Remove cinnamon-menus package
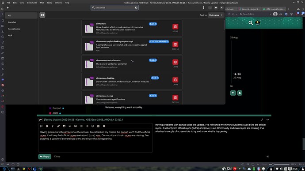The image size is (305, 171). click(175, 97)
